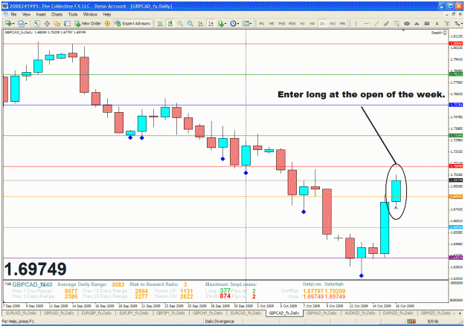The width and height of the screenshot is (465, 326).
Task: Expand the Indicators dropdown arrow
Action: pos(225,24)
